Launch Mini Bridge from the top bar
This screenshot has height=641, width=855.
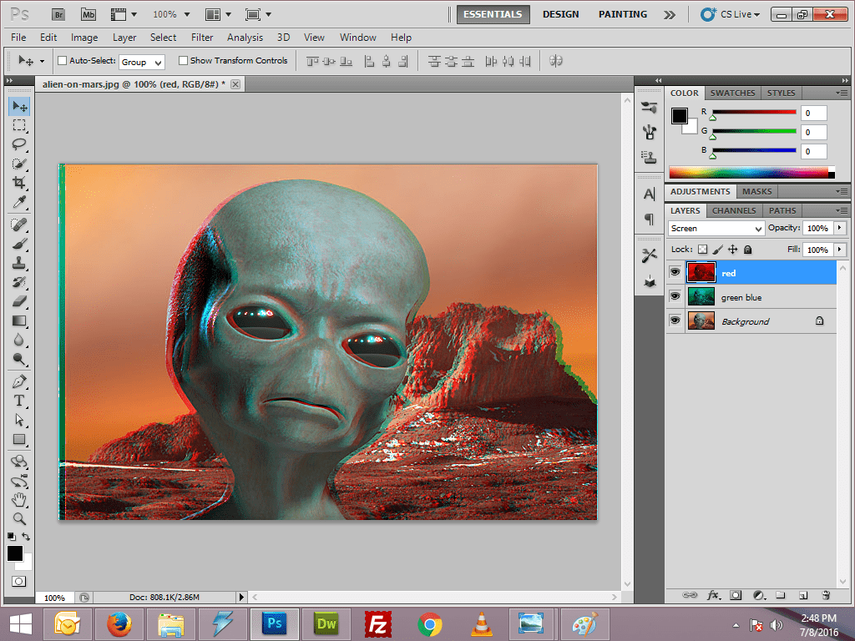tap(89, 15)
